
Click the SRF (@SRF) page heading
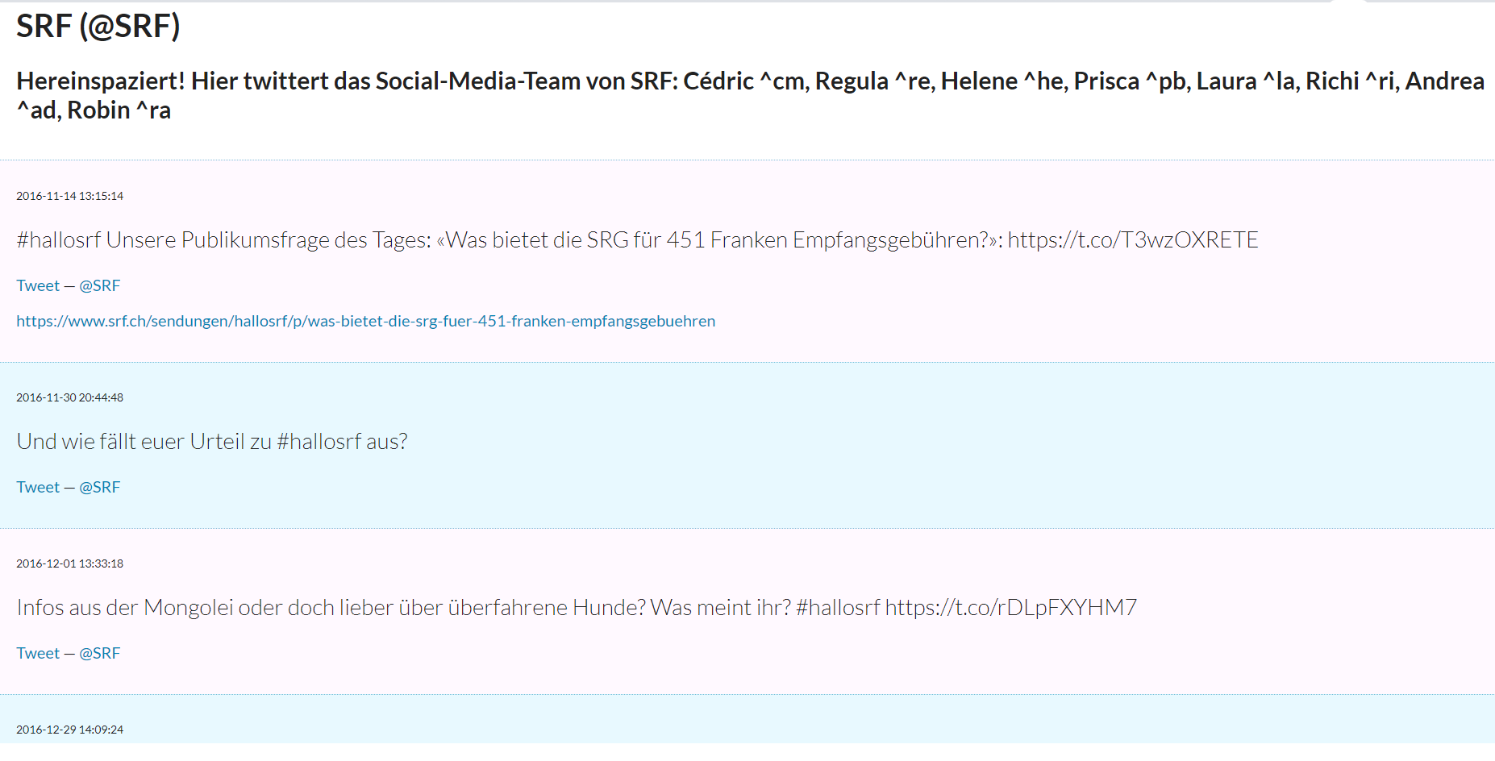(x=98, y=27)
